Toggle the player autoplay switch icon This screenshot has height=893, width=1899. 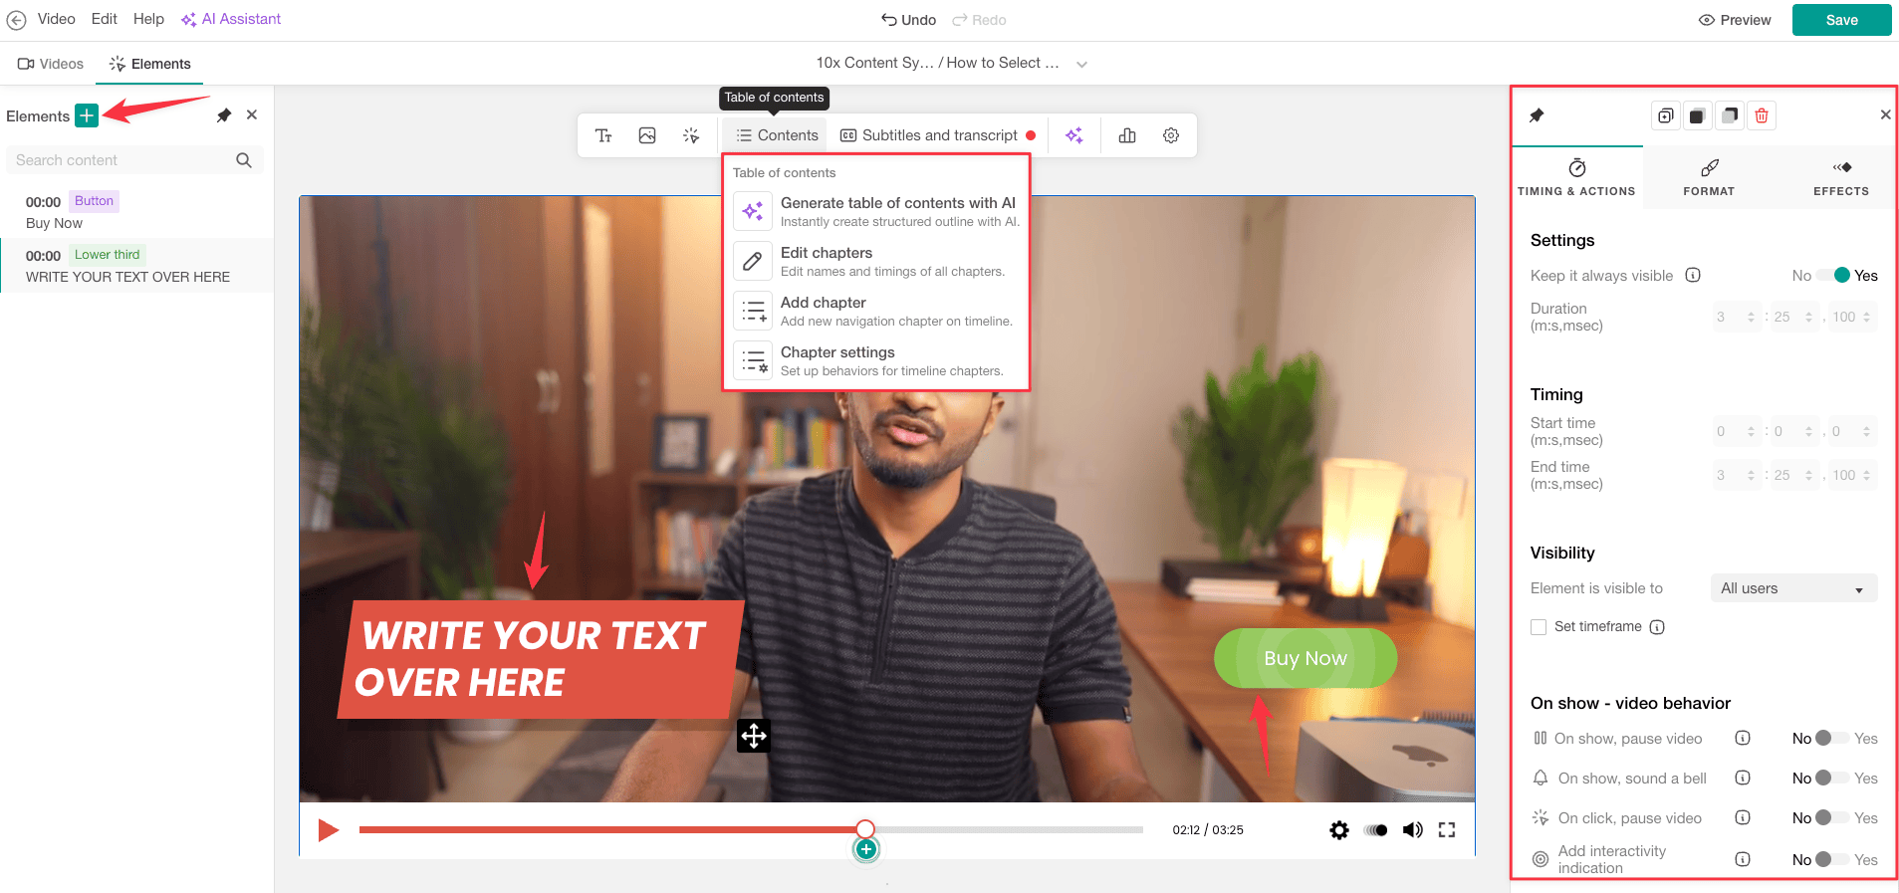(1376, 830)
